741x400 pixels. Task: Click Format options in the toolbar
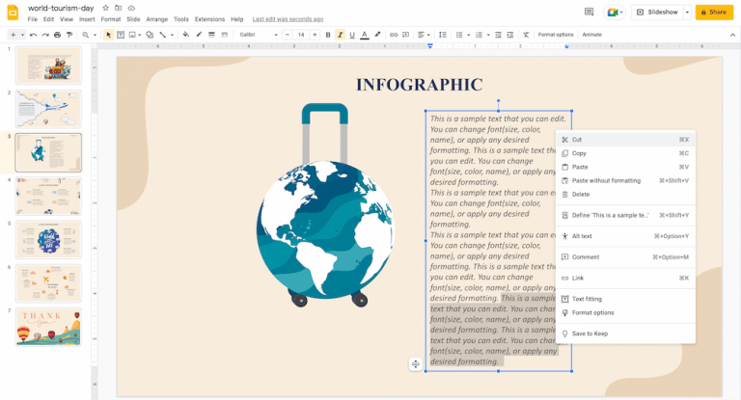click(x=556, y=35)
